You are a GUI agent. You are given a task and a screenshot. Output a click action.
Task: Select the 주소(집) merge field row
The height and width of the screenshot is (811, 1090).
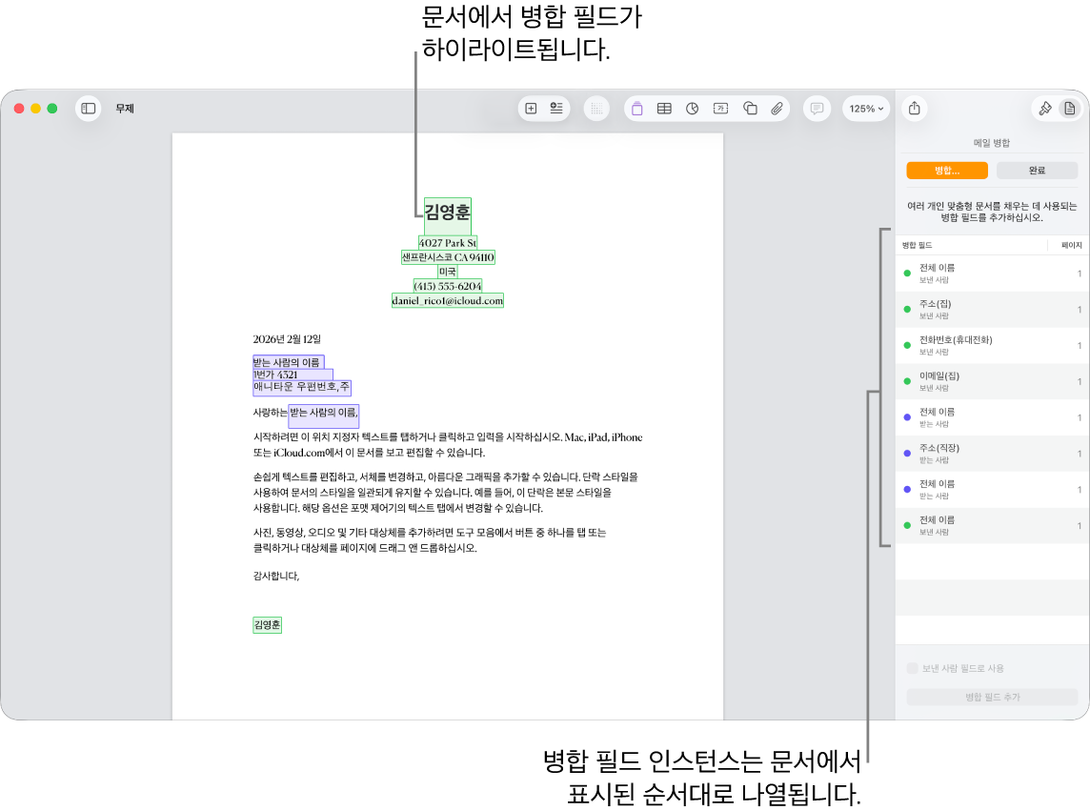click(x=992, y=310)
